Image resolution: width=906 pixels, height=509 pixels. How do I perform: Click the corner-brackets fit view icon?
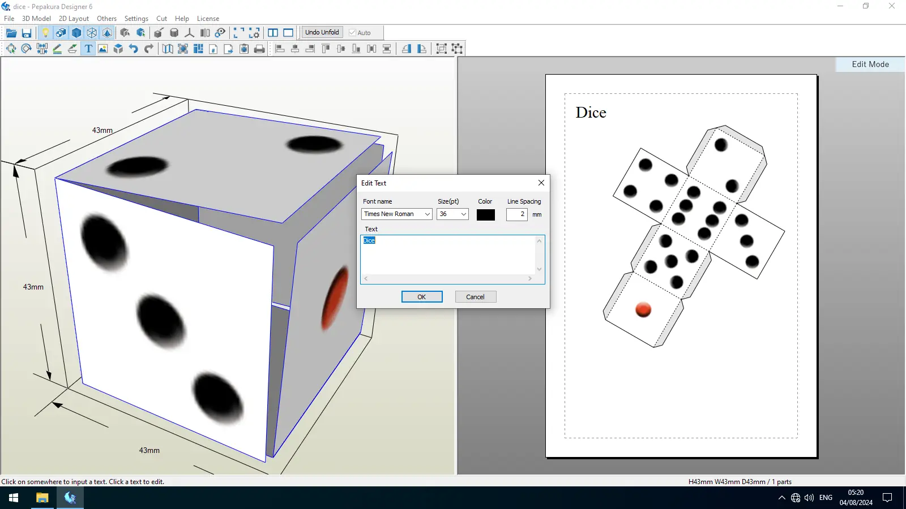[x=239, y=33]
